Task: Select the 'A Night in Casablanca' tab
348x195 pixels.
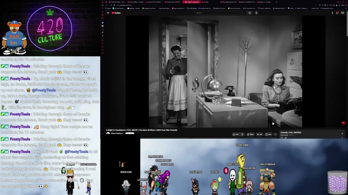Action: [x=192, y=2]
